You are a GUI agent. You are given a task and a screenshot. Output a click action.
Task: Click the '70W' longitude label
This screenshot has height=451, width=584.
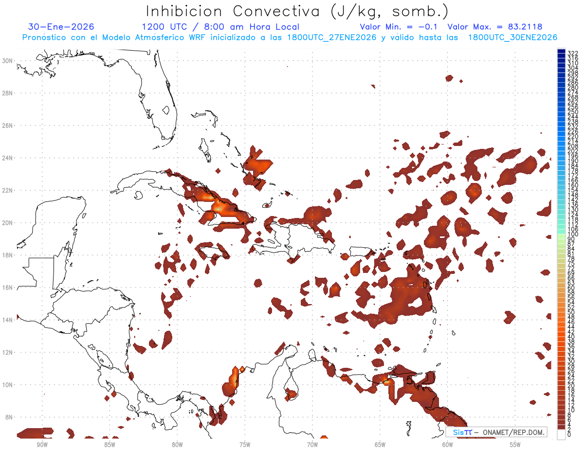coord(312,445)
